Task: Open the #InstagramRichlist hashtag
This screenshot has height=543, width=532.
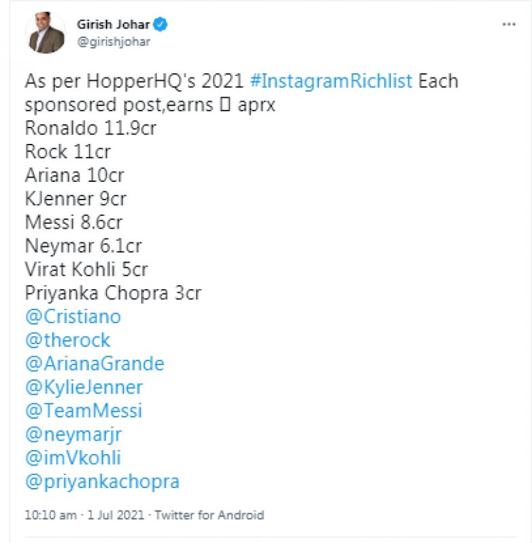Action: (x=330, y=81)
